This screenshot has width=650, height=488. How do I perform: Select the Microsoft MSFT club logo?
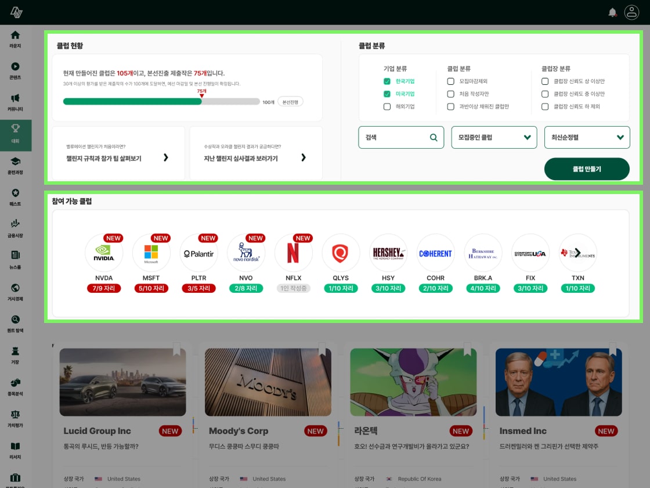pyautogui.click(x=151, y=253)
